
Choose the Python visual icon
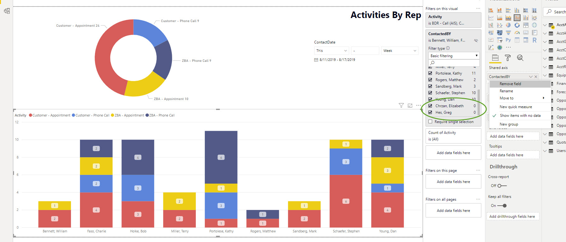coord(508,40)
